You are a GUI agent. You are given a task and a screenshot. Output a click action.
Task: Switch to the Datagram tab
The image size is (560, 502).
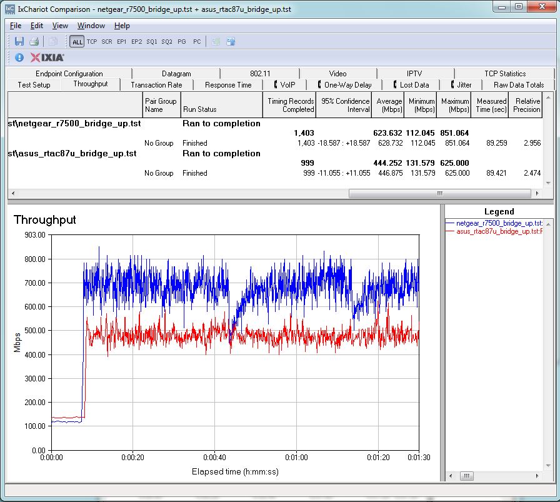pos(176,74)
